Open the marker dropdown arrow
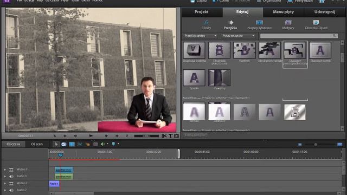Screen dimensions: 347x195 point(118,144)
